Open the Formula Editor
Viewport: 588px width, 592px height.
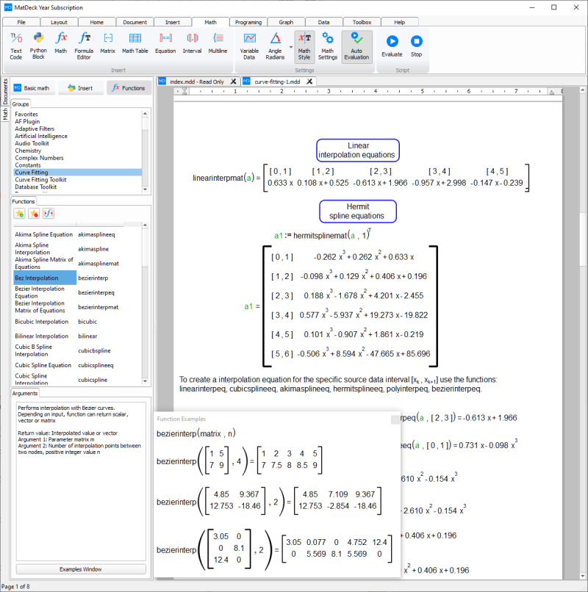tap(84, 46)
